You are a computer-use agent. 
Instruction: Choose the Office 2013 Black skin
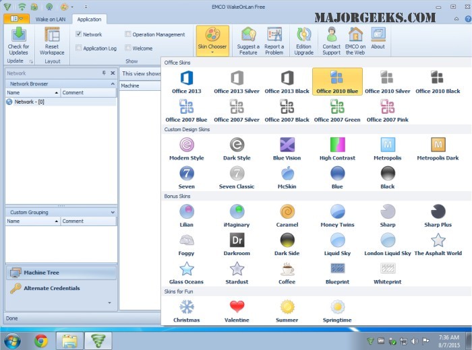click(287, 81)
